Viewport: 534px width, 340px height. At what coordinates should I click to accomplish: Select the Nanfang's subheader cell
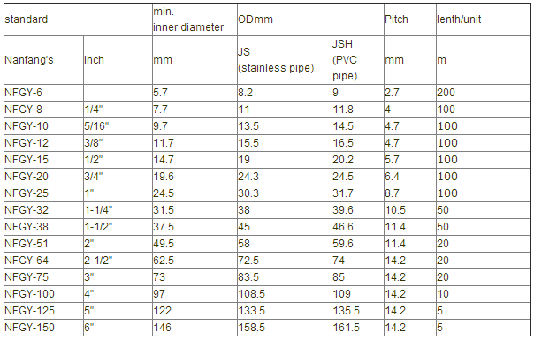coord(43,60)
